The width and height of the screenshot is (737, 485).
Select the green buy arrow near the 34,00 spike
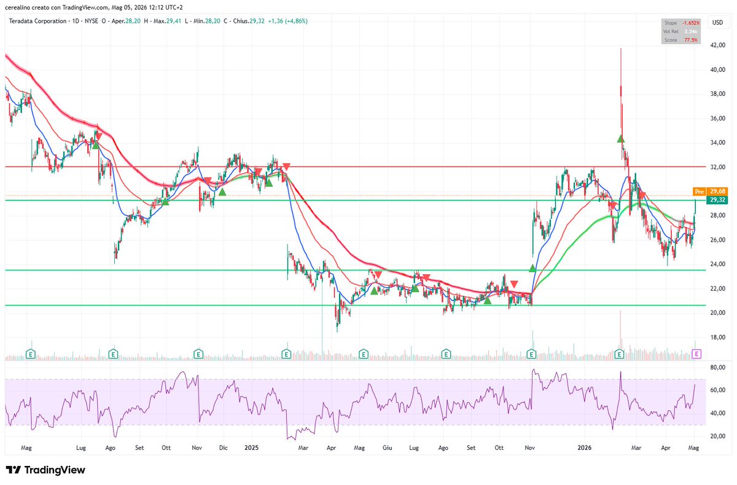click(621, 139)
